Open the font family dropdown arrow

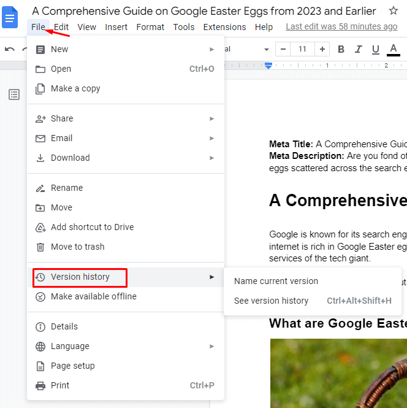click(x=267, y=50)
